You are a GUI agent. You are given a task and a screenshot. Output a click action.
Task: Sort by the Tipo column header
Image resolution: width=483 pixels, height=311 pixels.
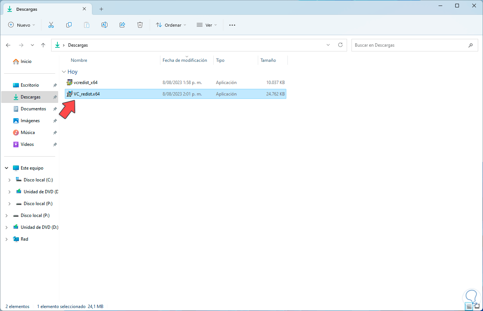click(x=220, y=60)
